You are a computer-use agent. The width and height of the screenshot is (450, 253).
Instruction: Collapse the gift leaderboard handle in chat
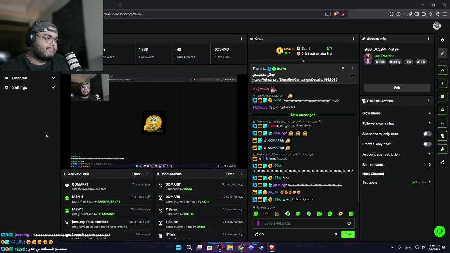303,60
